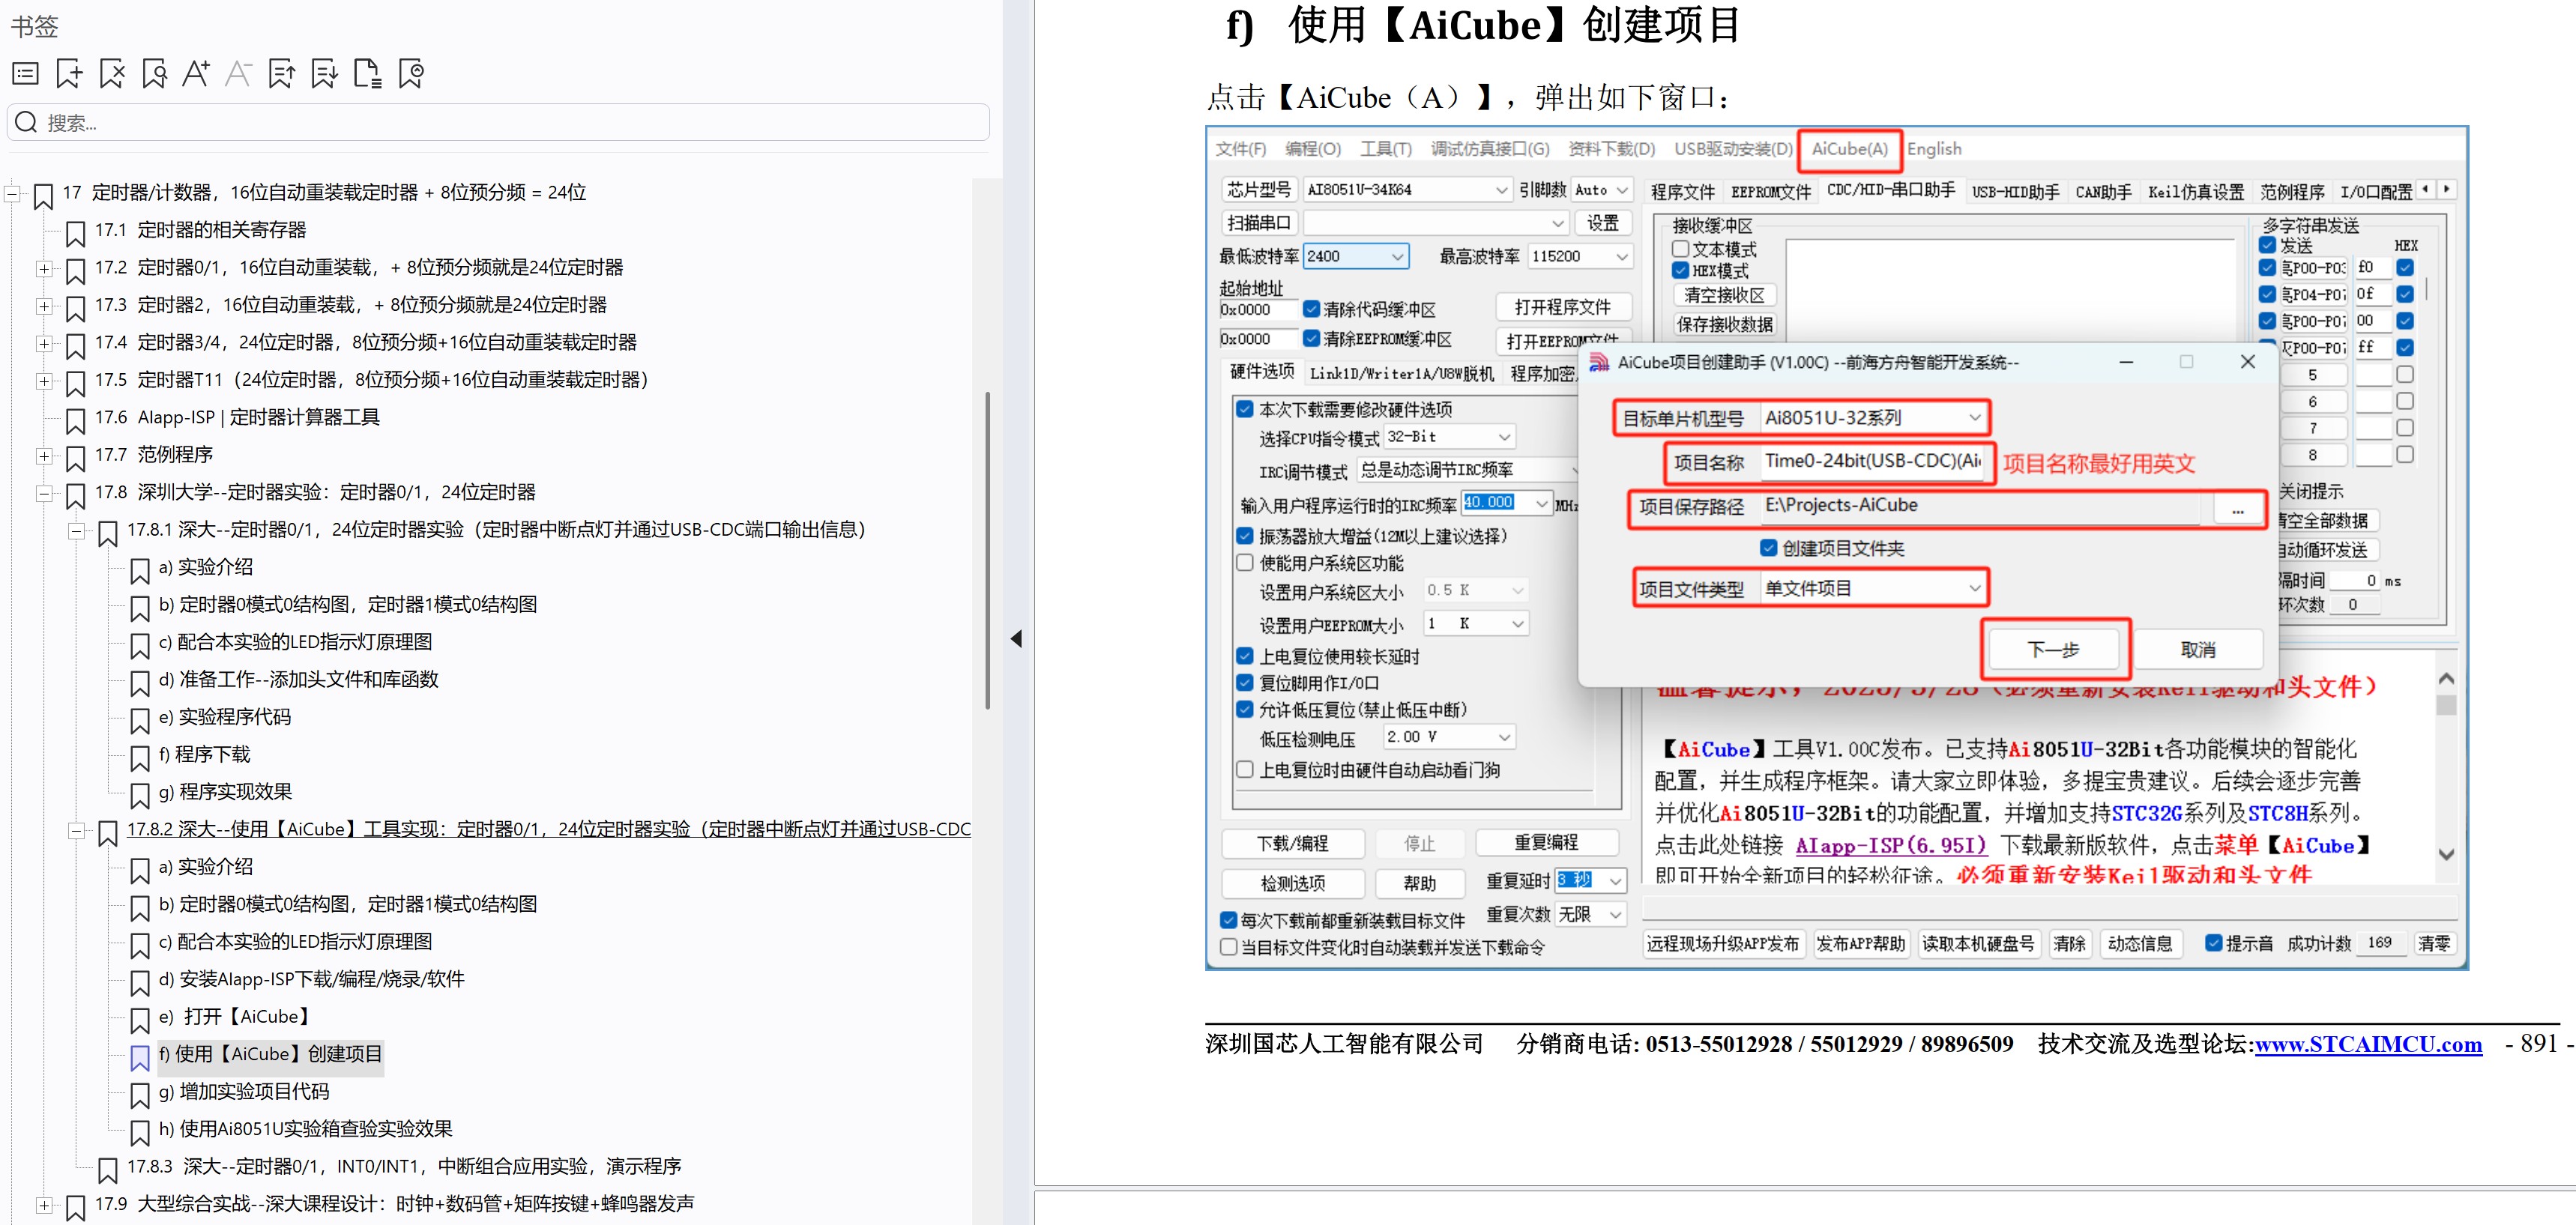Toggle 本次下载需要修改硬件选项 checkbox
Screen dimensions: 2576x1225
point(1245,408)
